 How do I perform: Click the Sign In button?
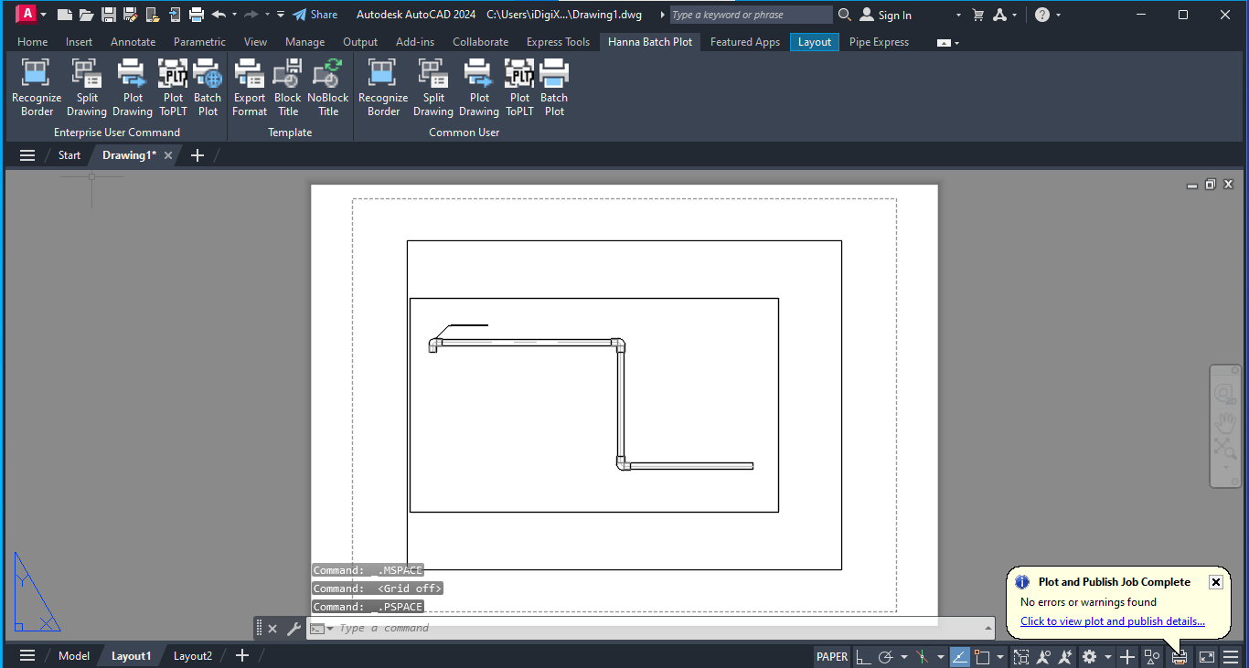tap(885, 15)
